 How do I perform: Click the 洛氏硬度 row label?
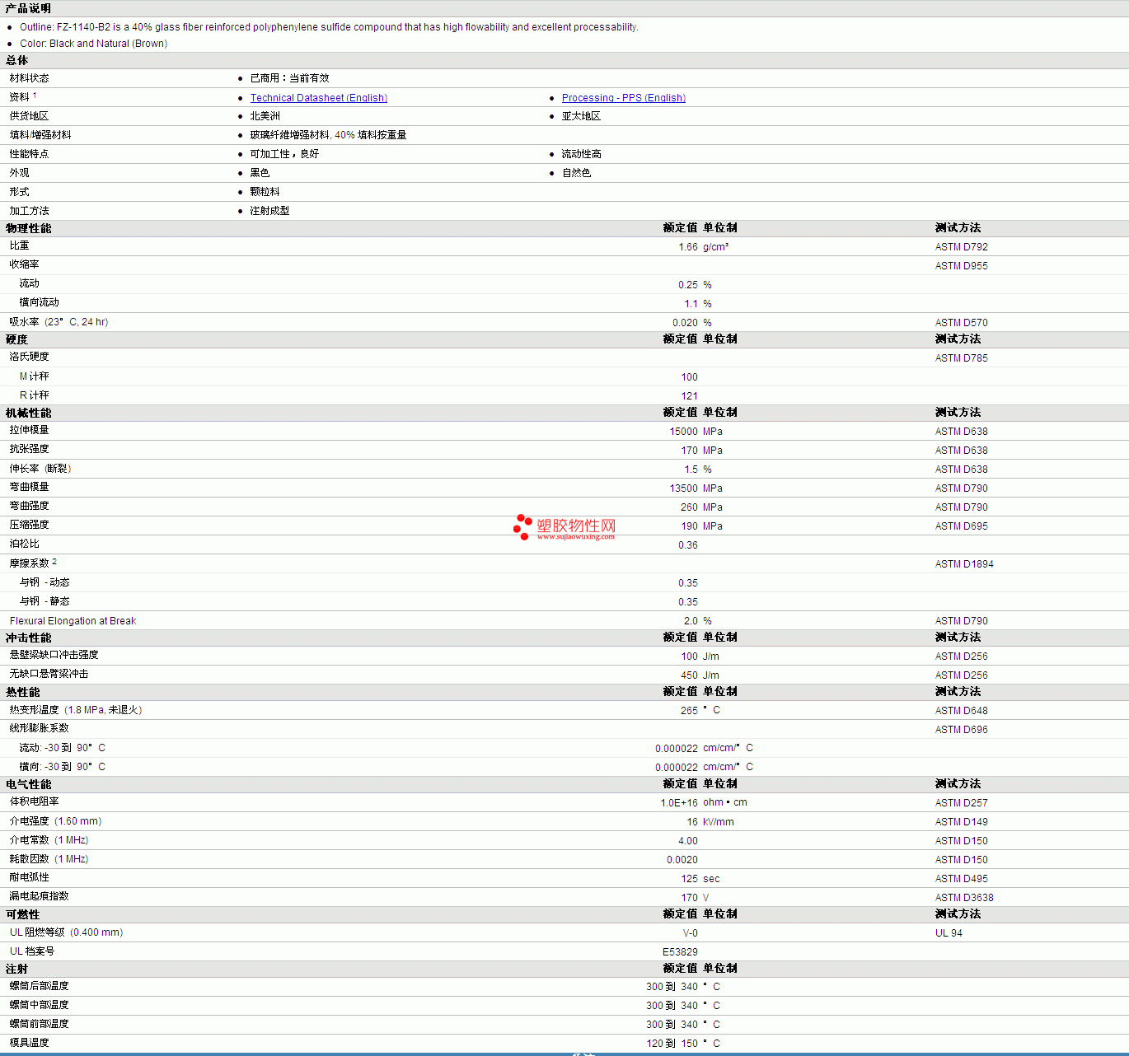pos(29,357)
